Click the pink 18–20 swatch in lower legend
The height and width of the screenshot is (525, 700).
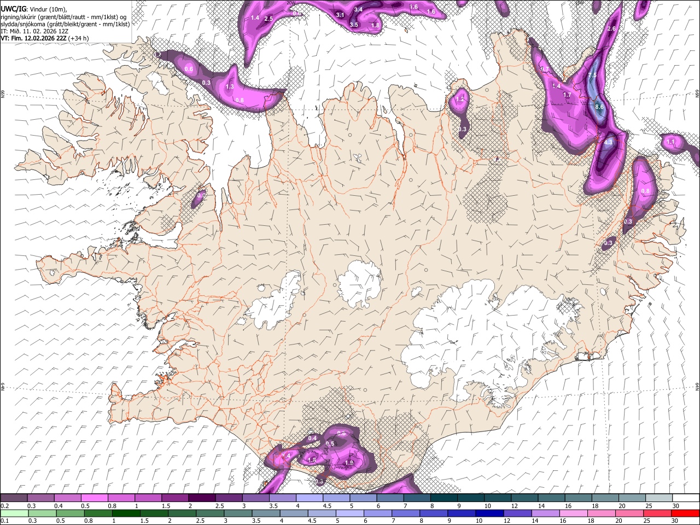click(600, 513)
